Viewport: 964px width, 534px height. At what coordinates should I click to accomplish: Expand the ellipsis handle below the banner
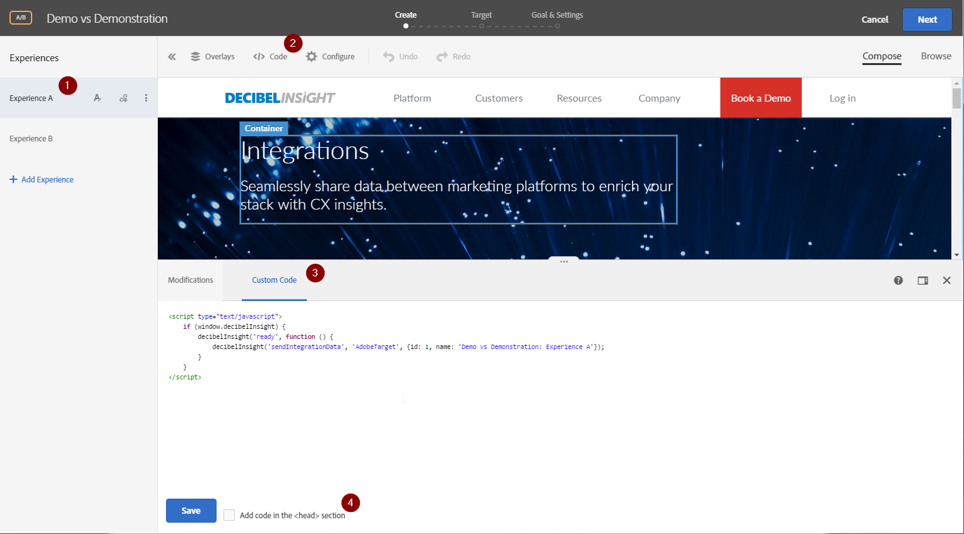pyautogui.click(x=563, y=261)
